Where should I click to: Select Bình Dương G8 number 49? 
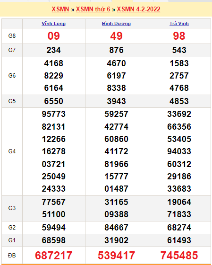click(116, 36)
